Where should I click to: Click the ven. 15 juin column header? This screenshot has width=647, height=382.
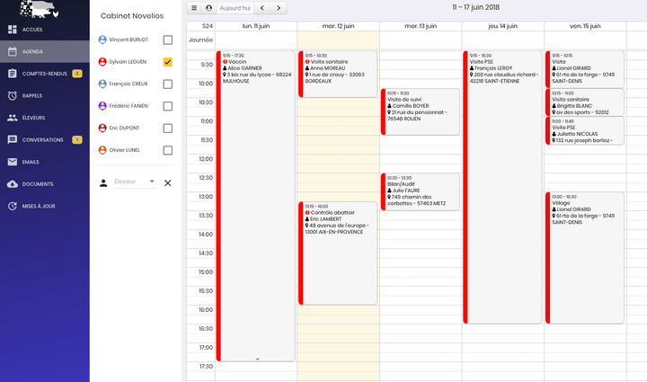tap(585, 26)
